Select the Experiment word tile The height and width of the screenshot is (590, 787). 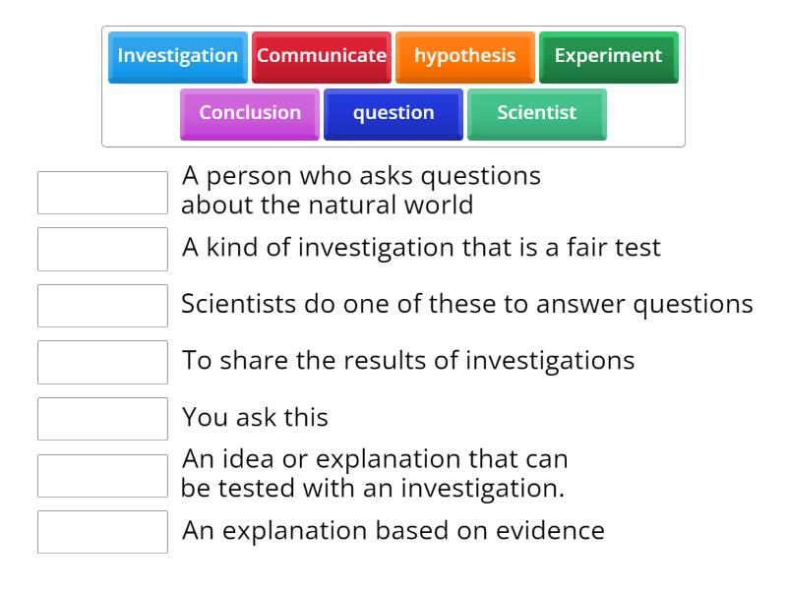tap(608, 56)
